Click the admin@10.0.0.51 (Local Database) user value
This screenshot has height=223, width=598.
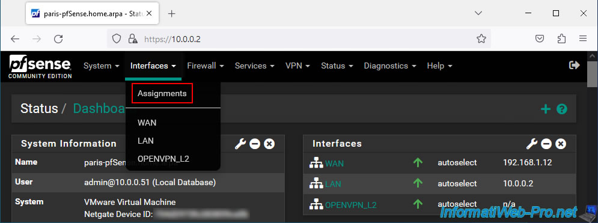(150, 183)
